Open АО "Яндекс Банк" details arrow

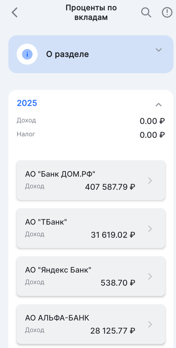coord(150,276)
